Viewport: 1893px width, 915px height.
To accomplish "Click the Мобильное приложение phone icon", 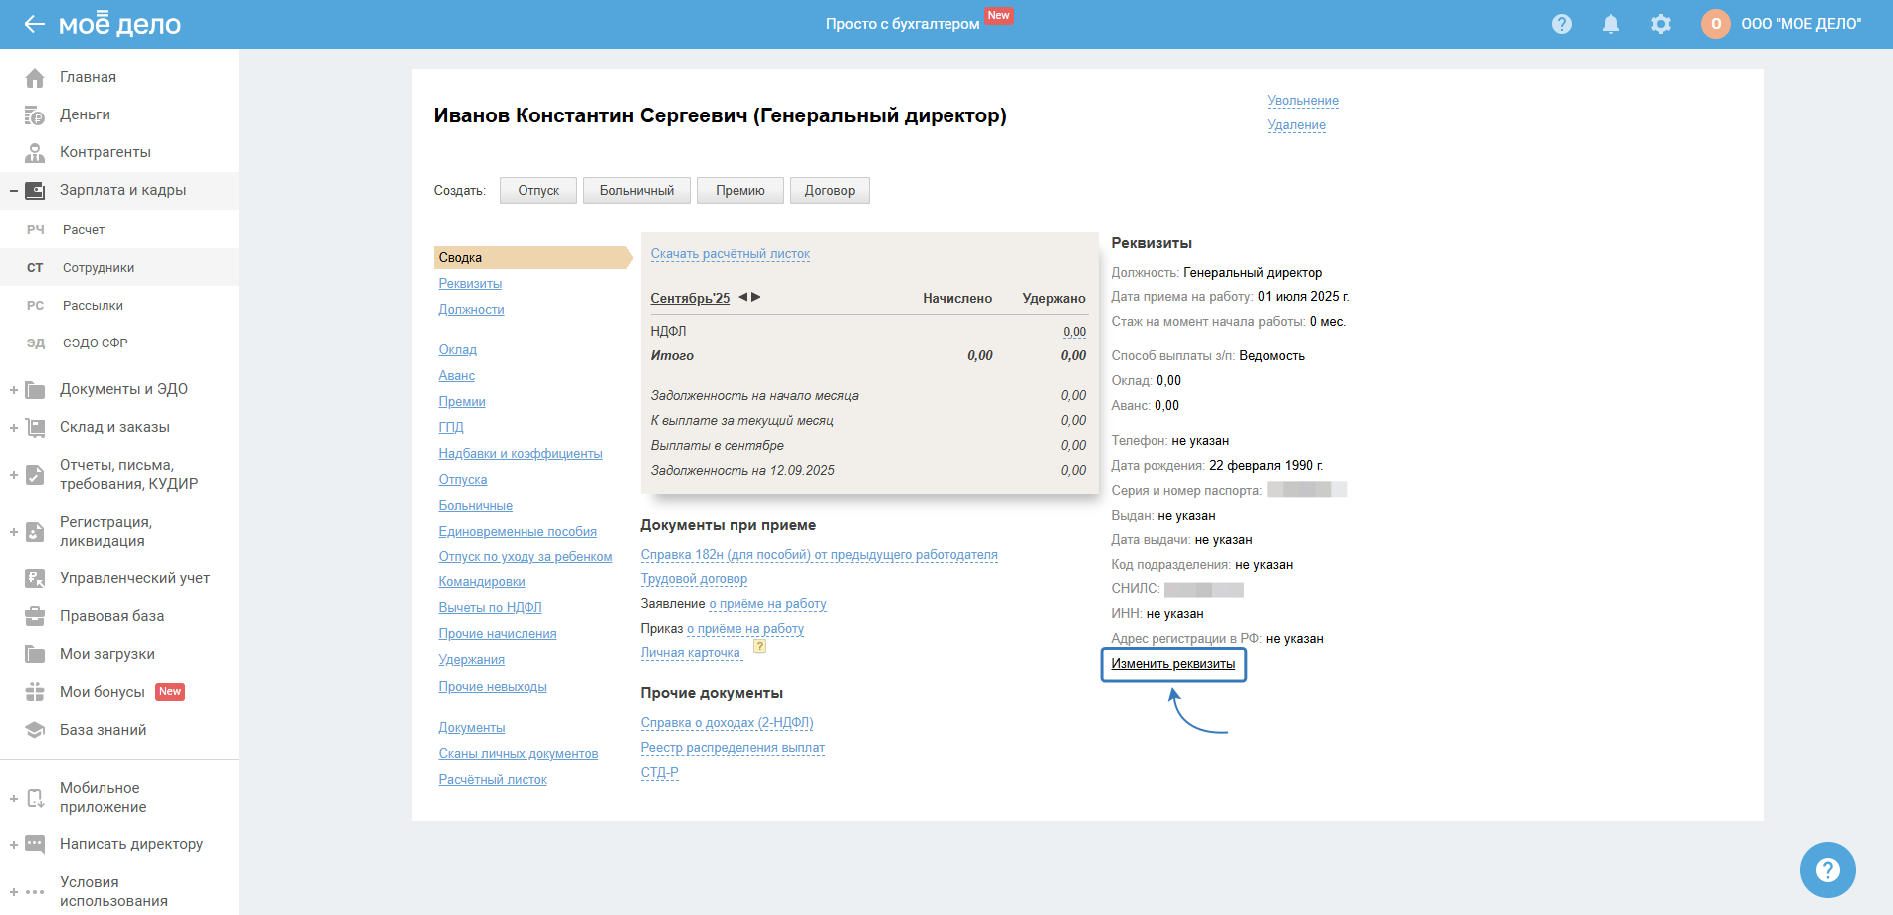I will pyautogui.click(x=35, y=798).
